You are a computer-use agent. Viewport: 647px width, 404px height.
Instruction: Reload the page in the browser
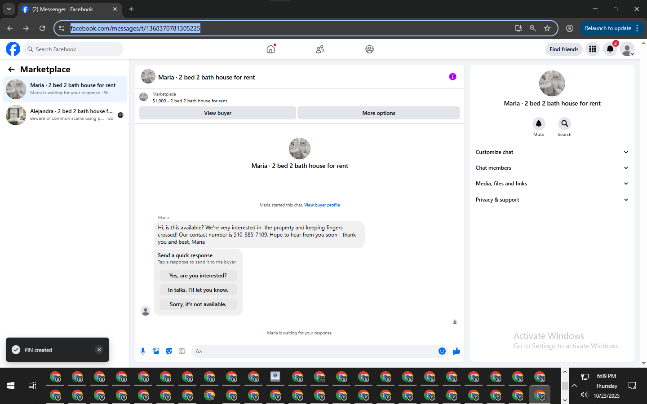coord(42,28)
